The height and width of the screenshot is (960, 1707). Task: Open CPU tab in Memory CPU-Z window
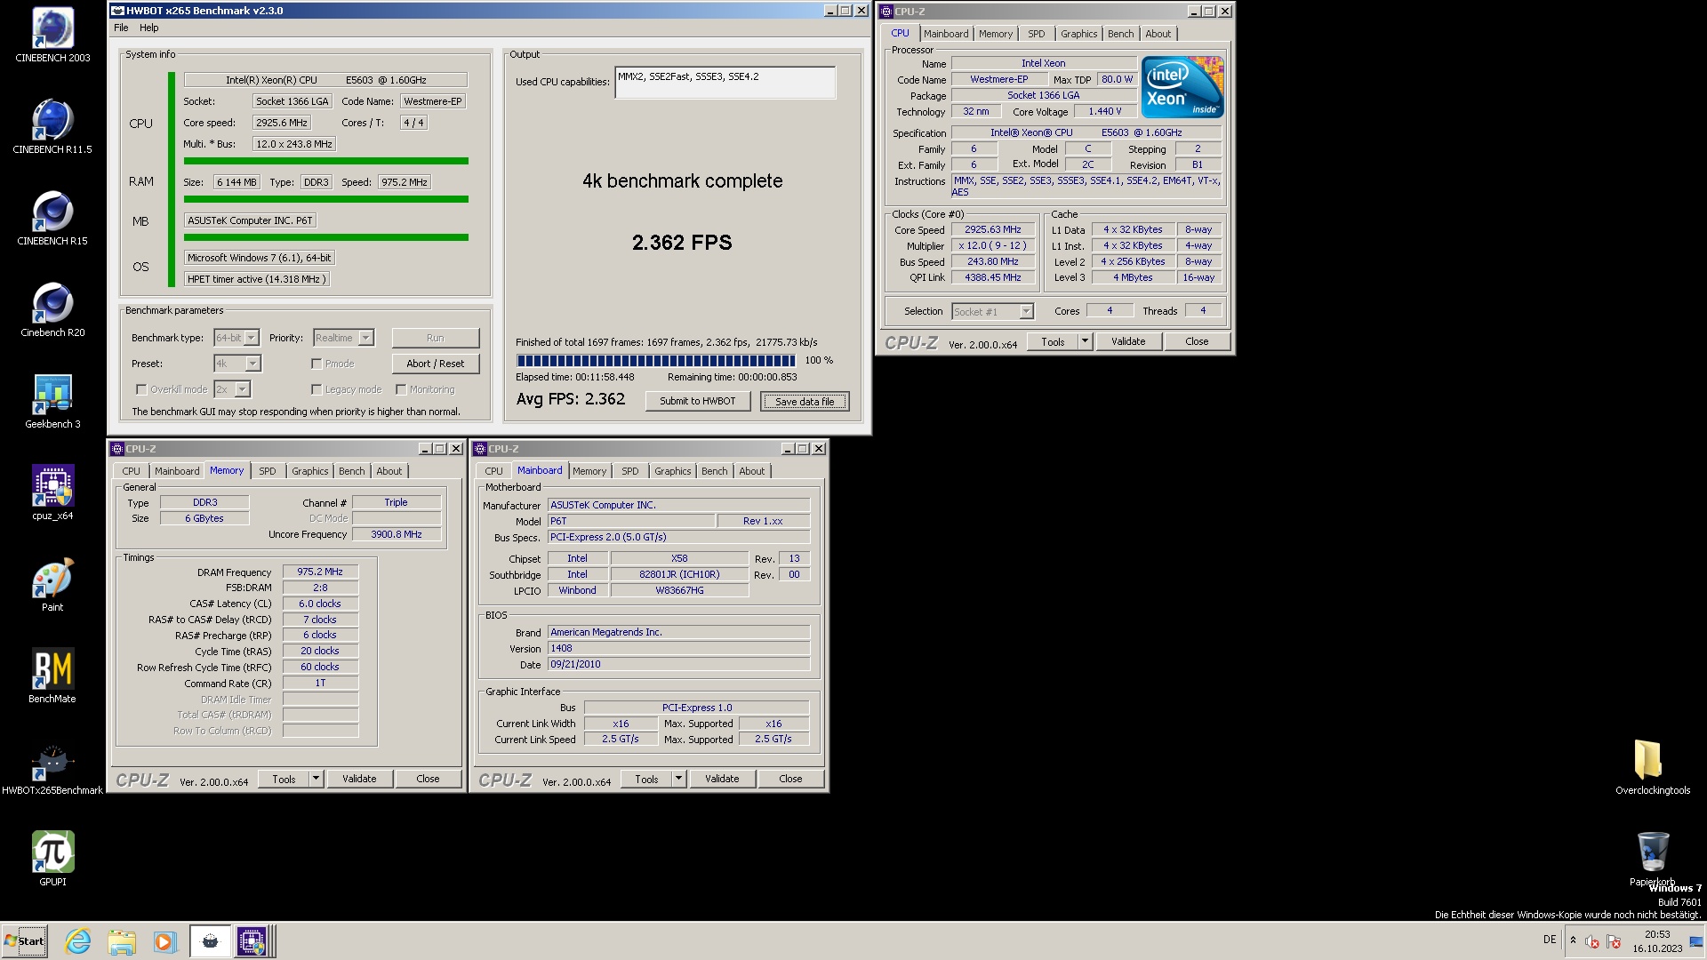point(131,471)
